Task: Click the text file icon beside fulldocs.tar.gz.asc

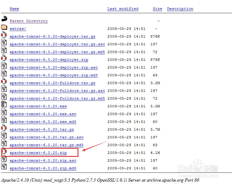Action: tap(4, 89)
